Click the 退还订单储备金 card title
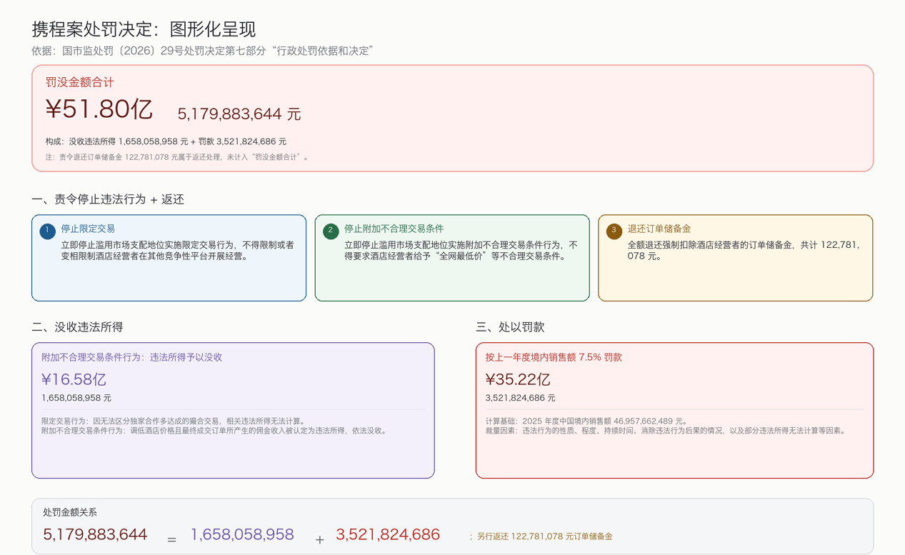905x555 pixels. pyautogui.click(x=659, y=229)
